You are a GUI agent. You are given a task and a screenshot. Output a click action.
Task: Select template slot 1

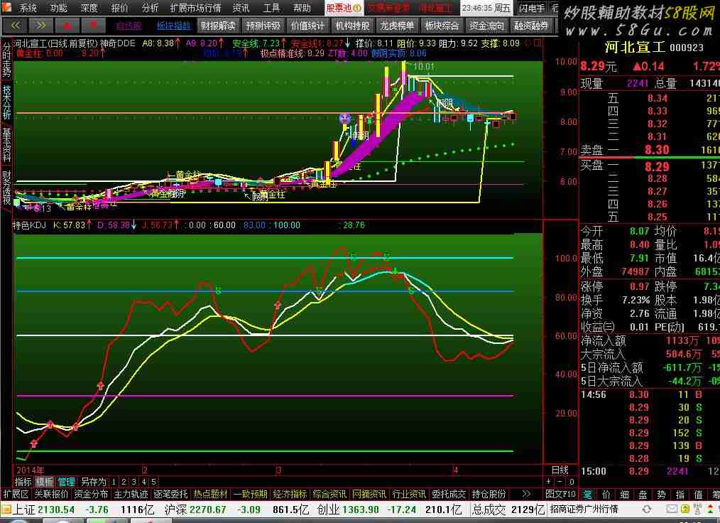point(114,482)
